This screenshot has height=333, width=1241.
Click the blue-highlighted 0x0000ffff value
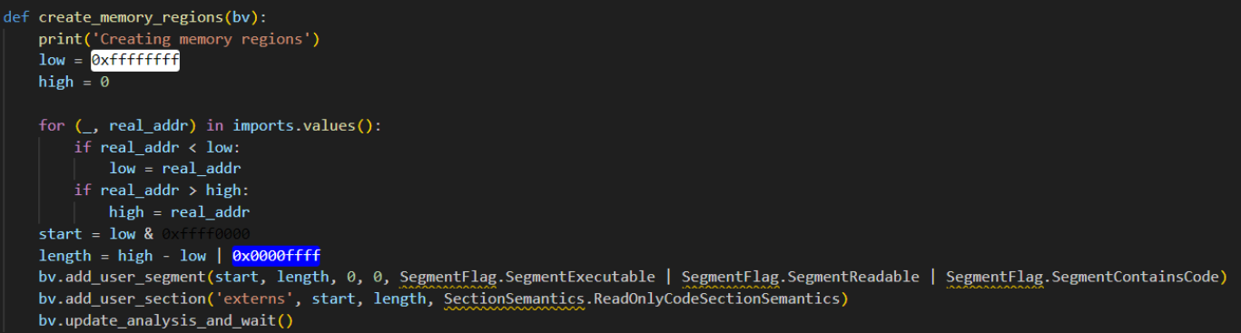coord(276,255)
